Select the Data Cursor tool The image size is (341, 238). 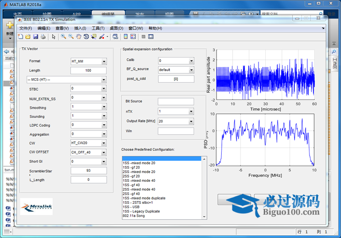[x=94, y=37]
